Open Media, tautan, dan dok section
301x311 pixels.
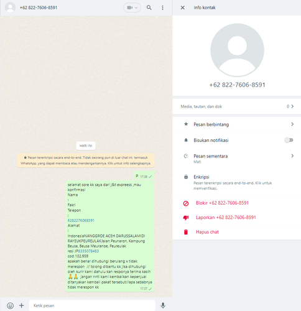tap(237, 106)
